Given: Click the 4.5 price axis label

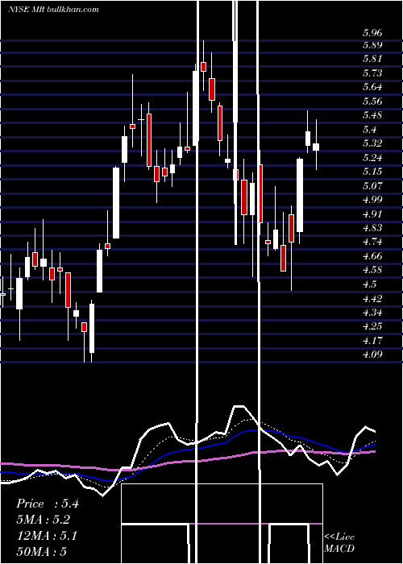Looking at the screenshot, I should coord(369,284).
